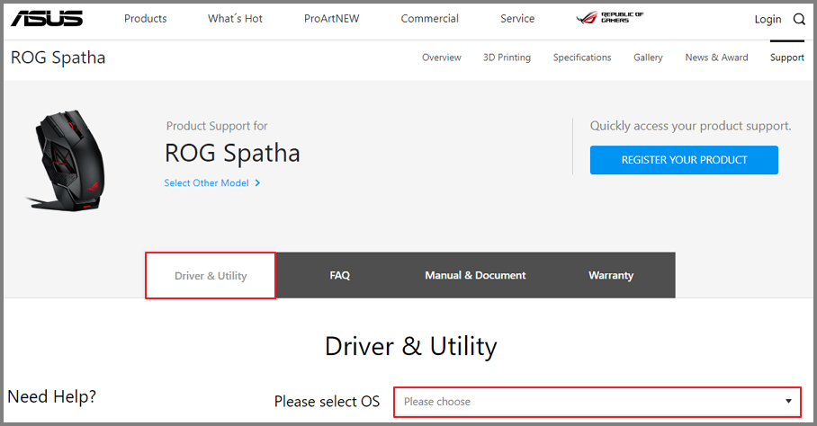Open the Please choose OS dropdown
This screenshot has height=426, width=817.
click(597, 402)
